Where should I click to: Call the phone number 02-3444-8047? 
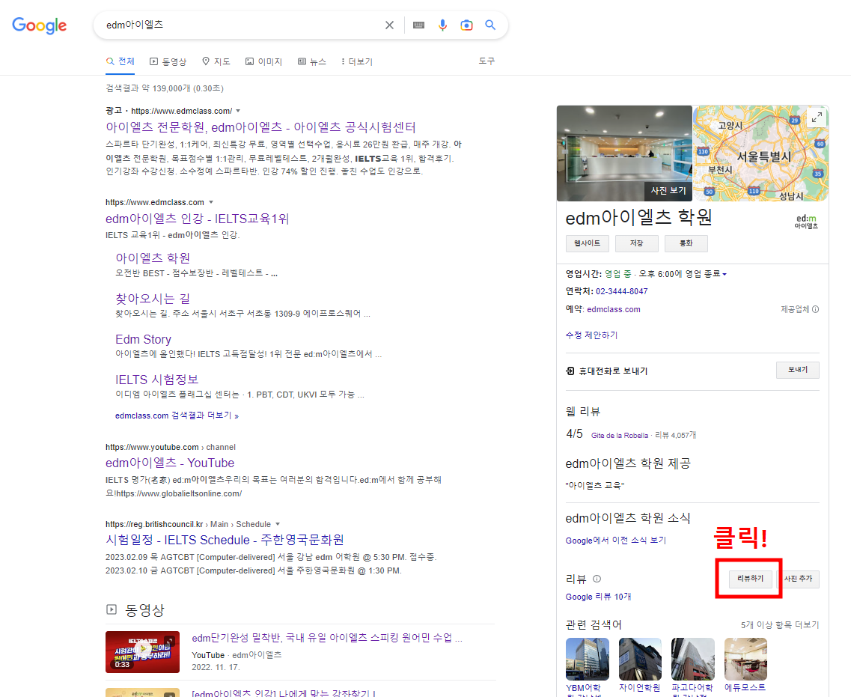coord(621,291)
